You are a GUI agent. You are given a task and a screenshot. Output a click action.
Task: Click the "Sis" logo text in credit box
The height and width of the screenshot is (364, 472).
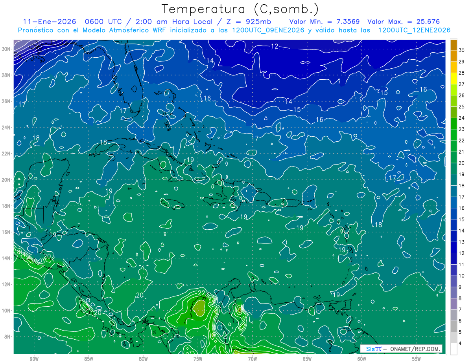point(371,349)
